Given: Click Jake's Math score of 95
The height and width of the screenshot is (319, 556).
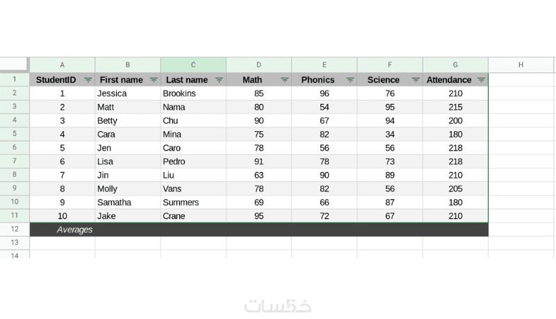Looking at the screenshot, I should [x=259, y=216].
